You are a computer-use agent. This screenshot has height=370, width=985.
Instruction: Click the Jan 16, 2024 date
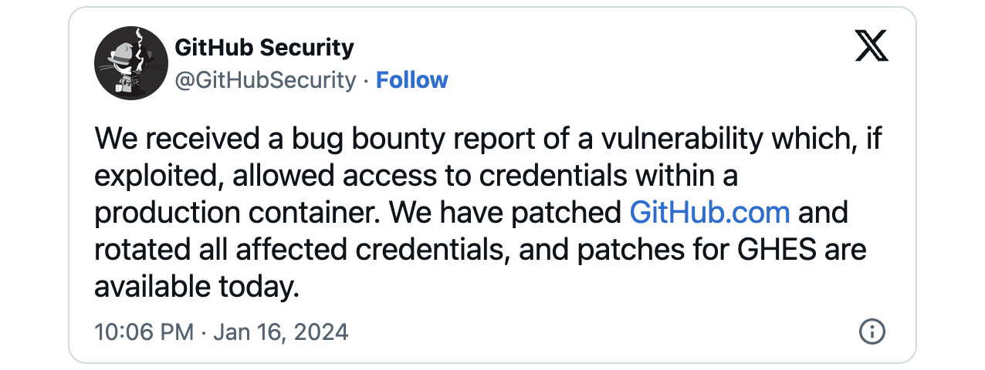[x=281, y=332]
